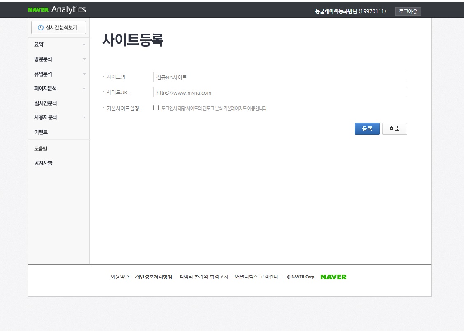This screenshot has width=464, height=331.
Task: Click the green NAVER logo in the footer
Action: (333, 277)
